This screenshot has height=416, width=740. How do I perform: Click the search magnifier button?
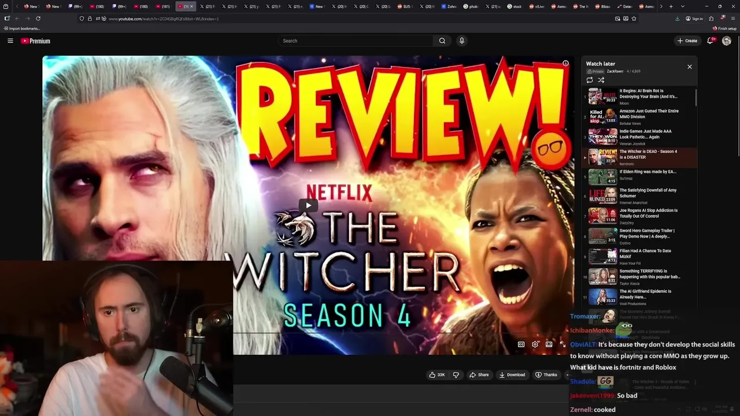coord(442,40)
